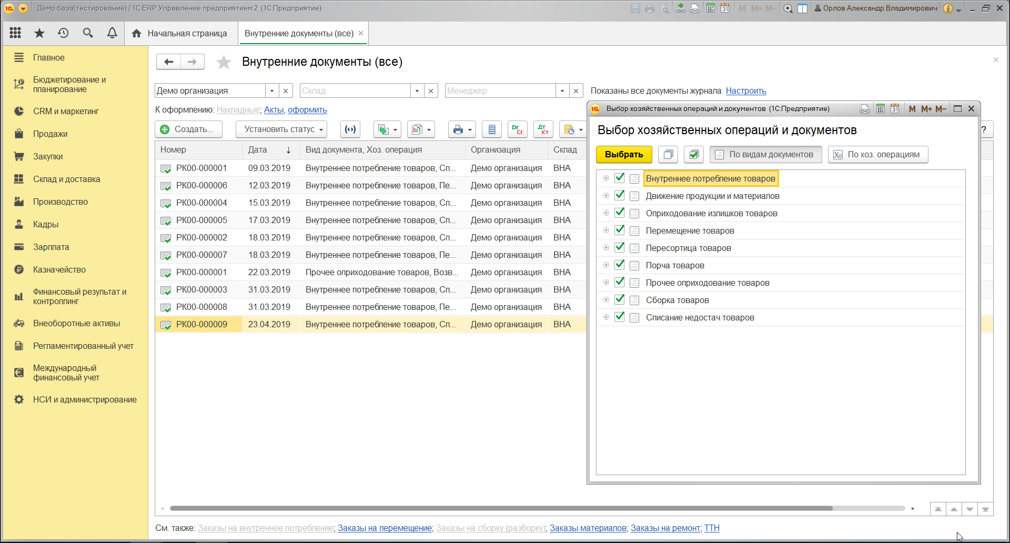Toggle checkbox for Порча товаров

[620, 265]
